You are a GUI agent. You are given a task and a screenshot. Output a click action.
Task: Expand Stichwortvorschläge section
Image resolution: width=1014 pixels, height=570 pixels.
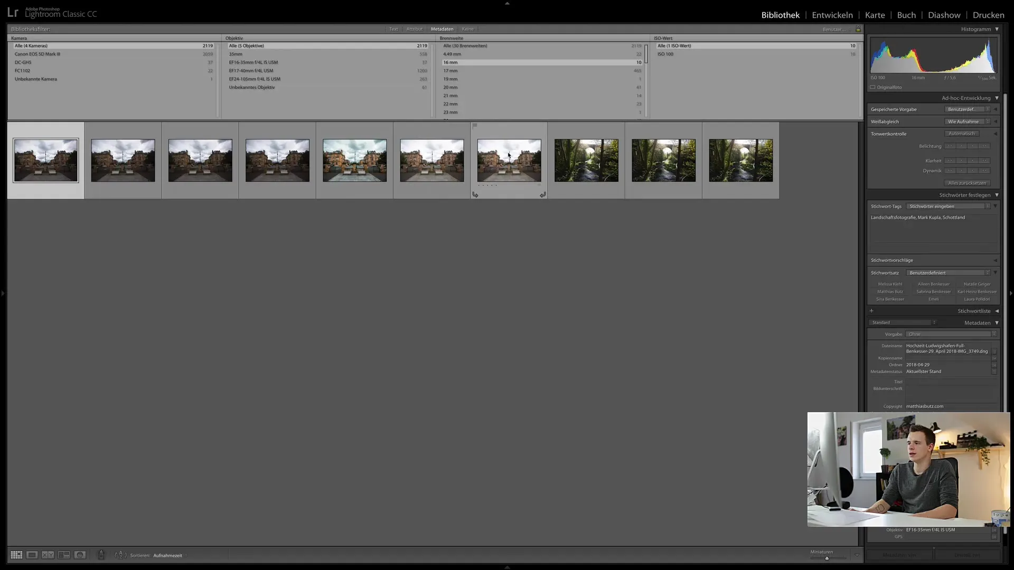(x=996, y=260)
